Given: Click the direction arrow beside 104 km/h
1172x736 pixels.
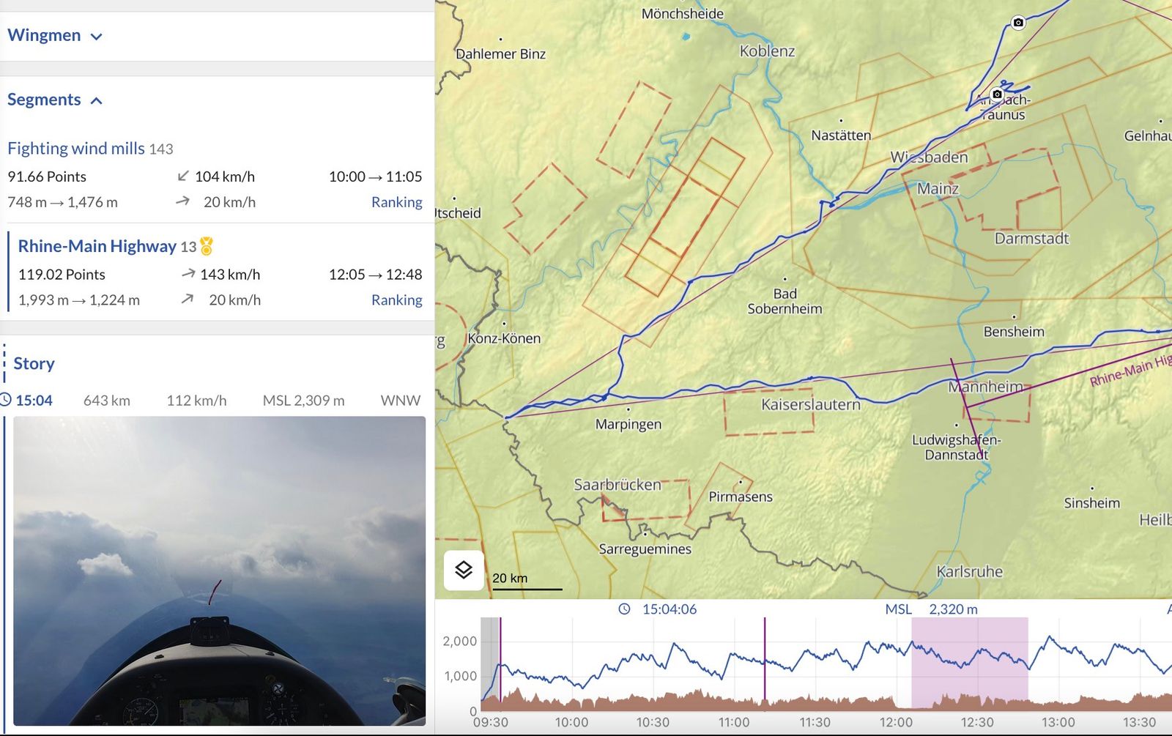Looking at the screenshot, I should point(183,176).
